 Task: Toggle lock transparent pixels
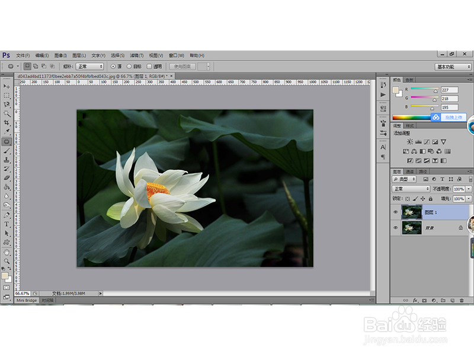[x=408, y=199]
